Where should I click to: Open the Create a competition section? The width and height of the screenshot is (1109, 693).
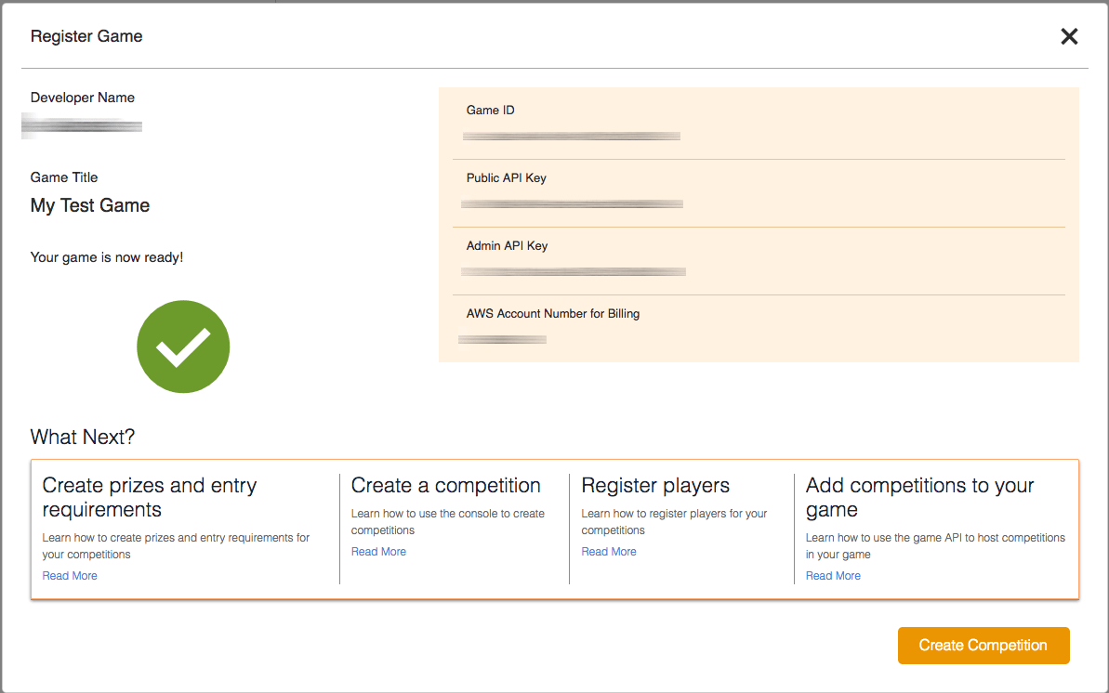[x=445, y=485]
